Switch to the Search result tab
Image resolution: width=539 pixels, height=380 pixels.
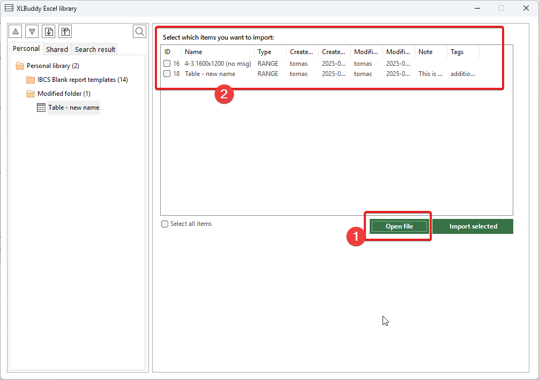click(x=95, y=49)
